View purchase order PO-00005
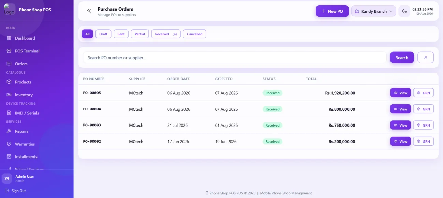This screenshot has width=443, height=198. (400, 93)
